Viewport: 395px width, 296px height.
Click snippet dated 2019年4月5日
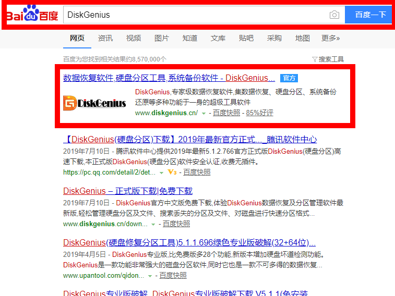(193, 260)
